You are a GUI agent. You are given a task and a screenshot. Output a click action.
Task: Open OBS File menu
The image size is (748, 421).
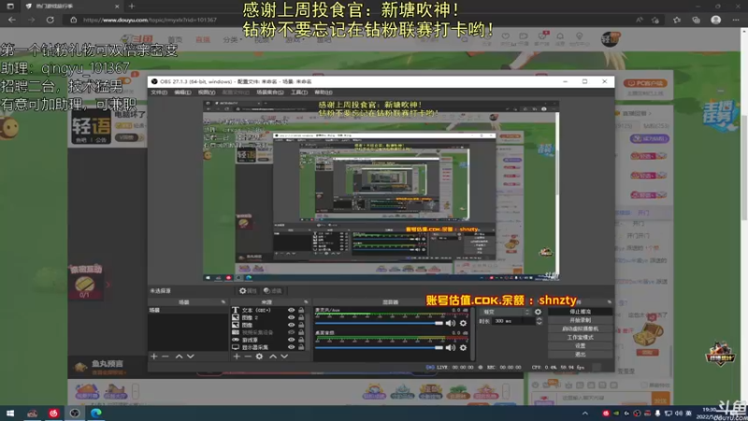(159, 92)
